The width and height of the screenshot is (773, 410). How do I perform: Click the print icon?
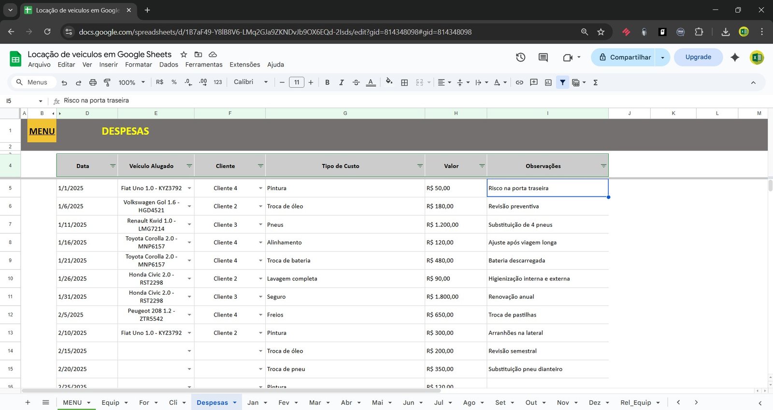93,82
